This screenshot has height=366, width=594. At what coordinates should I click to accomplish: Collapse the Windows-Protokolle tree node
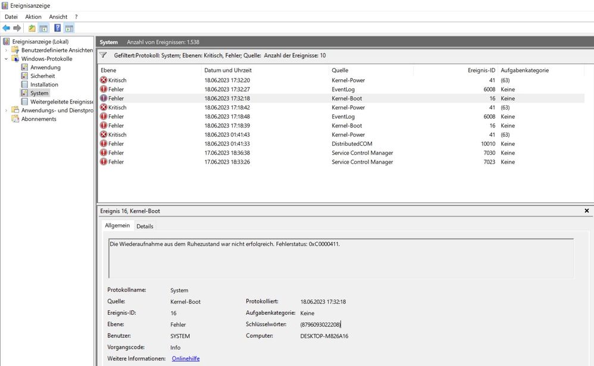pos(7,59)
